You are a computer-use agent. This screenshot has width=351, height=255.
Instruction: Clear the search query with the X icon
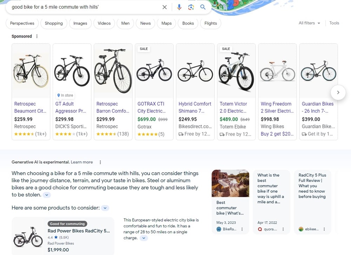(x=165, y=7)
